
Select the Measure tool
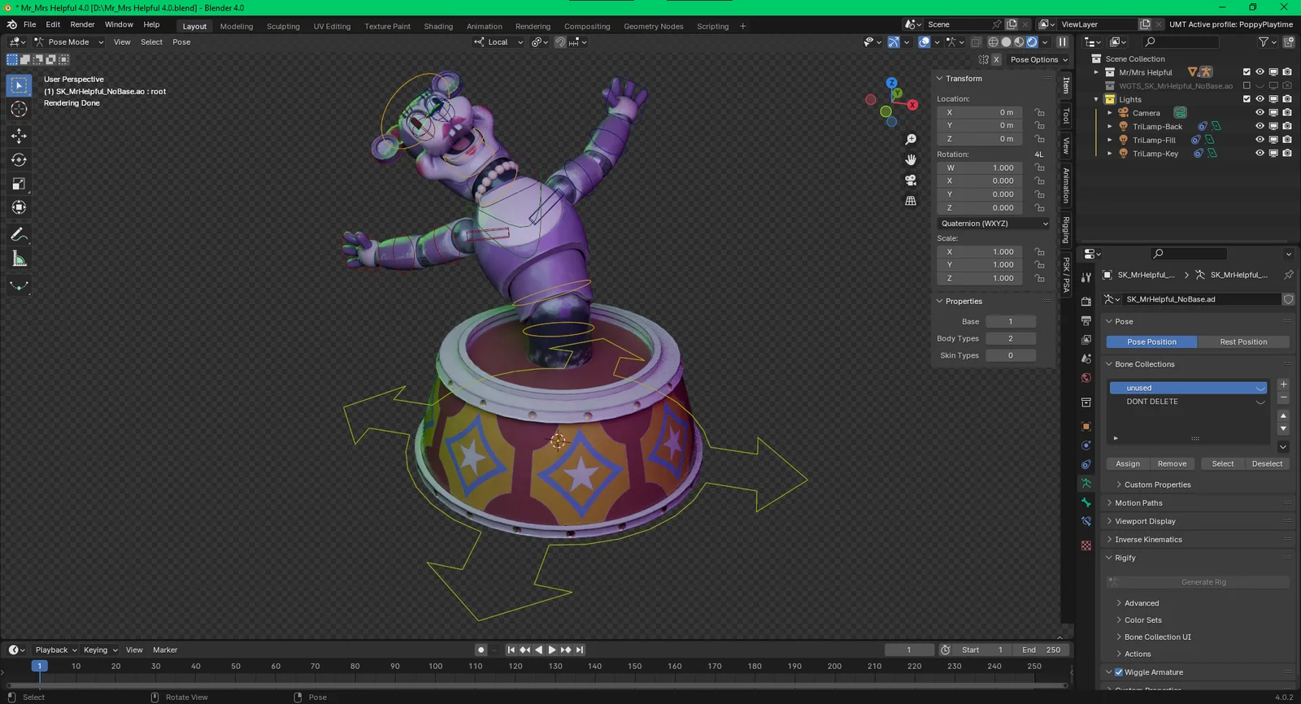[x=19, y=259]
